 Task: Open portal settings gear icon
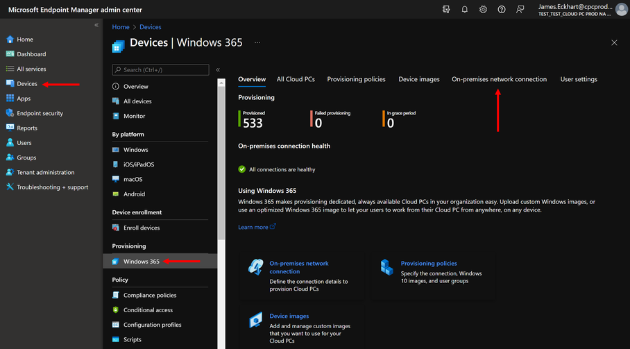(483, 9)
